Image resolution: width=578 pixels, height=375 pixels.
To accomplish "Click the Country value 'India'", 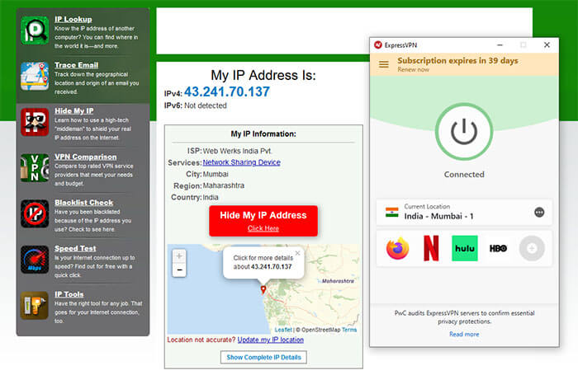I will click(x=211, y=197).
